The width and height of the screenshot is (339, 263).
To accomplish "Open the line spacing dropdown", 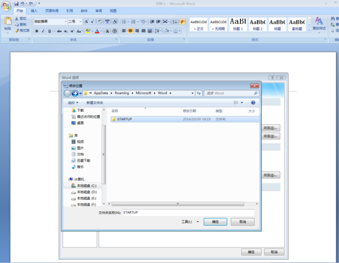I will pos(158,30).
